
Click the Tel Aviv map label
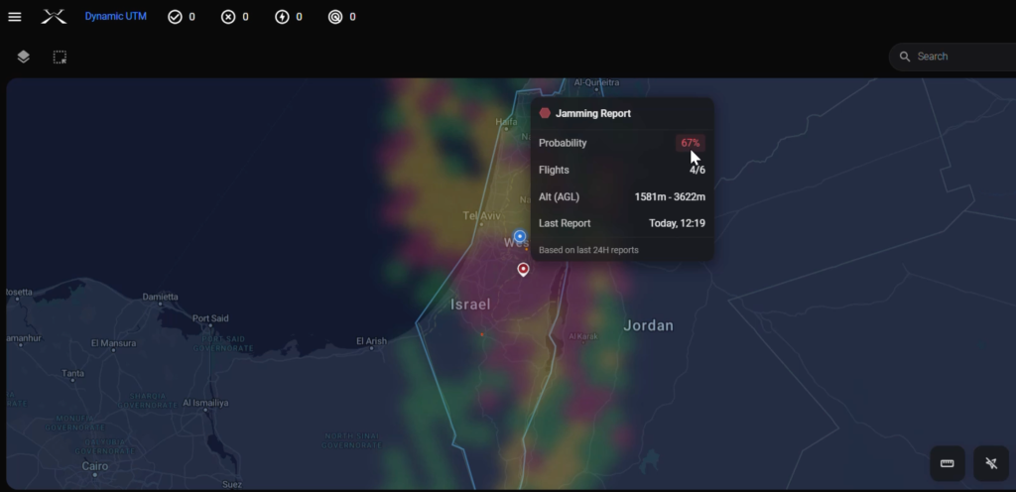[x=481, y=215]
